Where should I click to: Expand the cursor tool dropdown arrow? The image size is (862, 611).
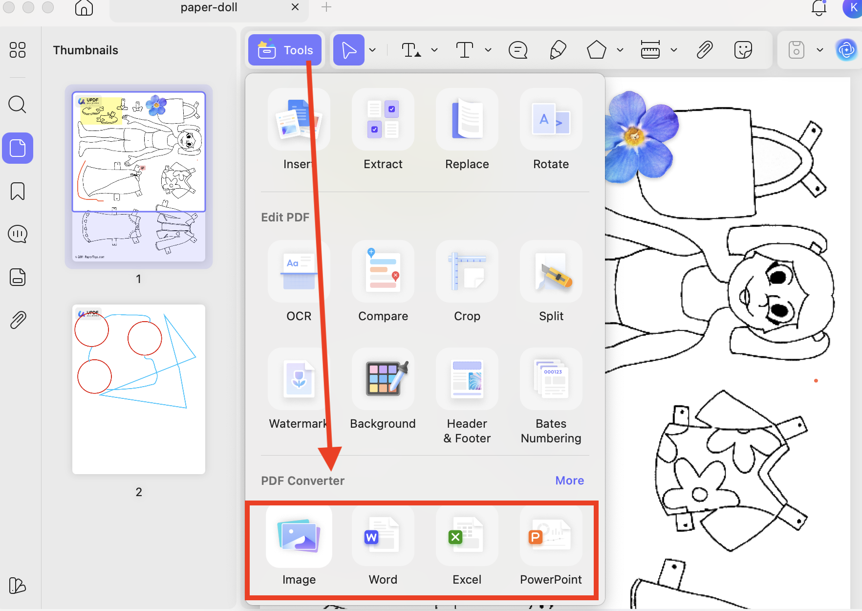point(372,50)
